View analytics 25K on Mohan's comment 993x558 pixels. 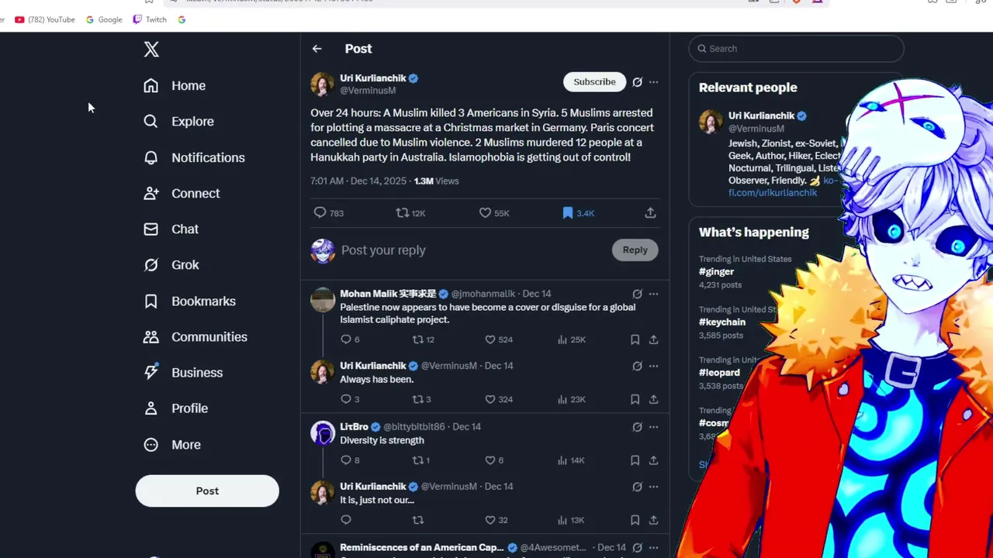pos(571,339)
